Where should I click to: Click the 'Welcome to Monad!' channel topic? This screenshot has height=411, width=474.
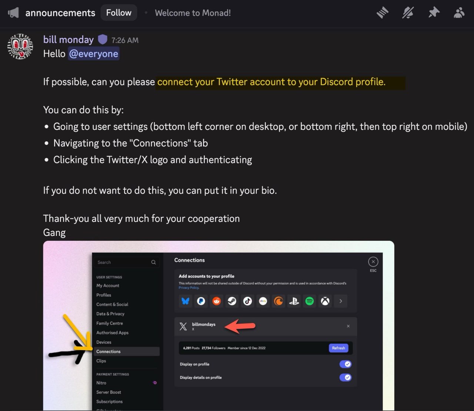point(193,13)
